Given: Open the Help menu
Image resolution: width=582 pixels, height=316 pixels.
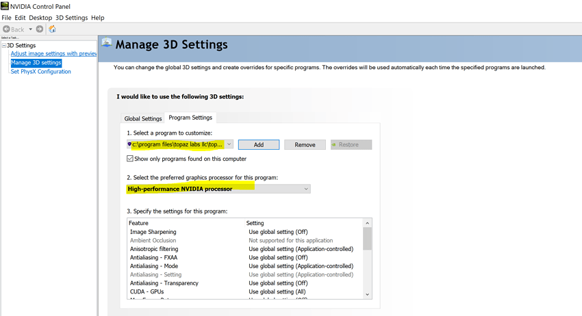Looking at the screenshot, I should (98, 17).
